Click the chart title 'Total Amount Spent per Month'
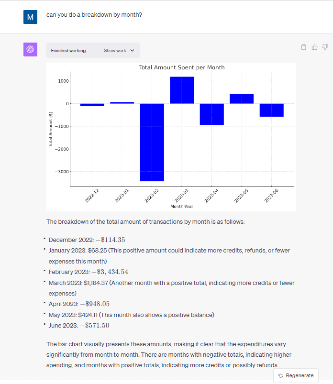333x384 pixels. tap(181, 67)
